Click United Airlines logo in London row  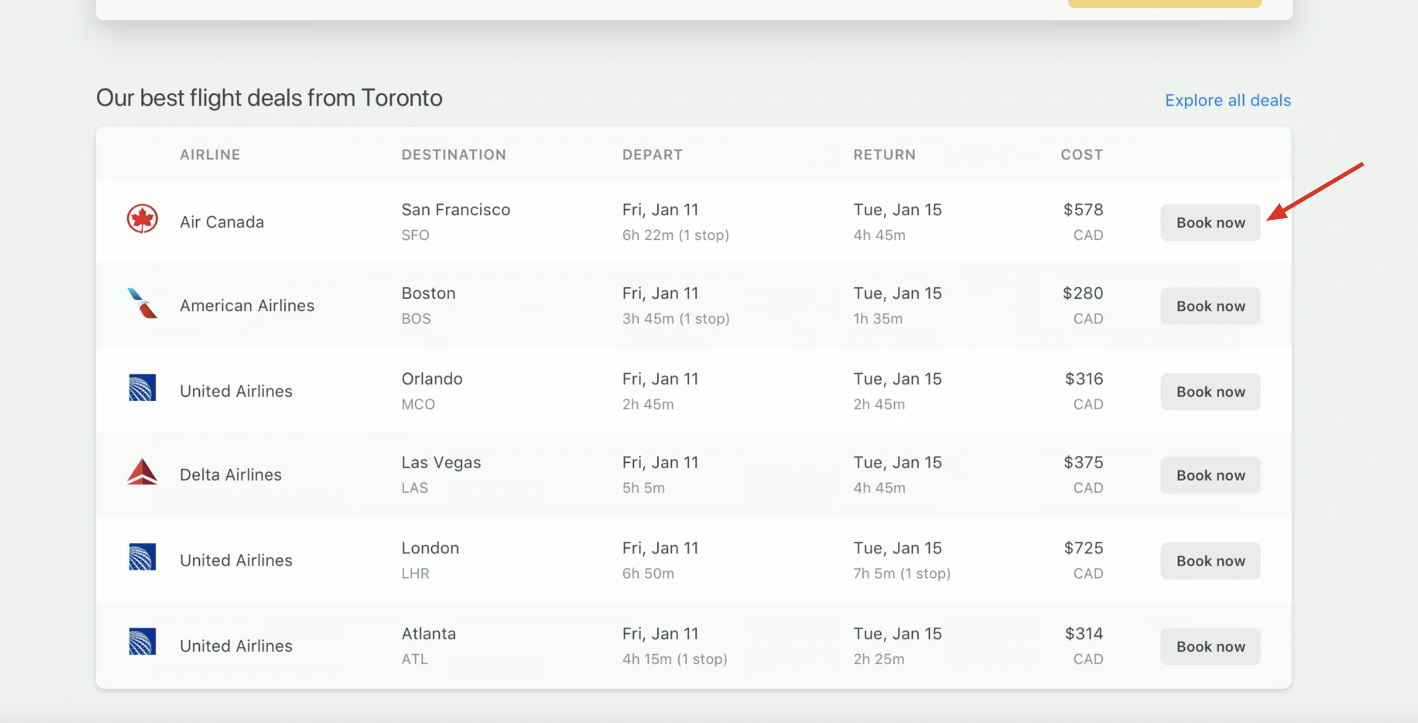tap(142, 557)
